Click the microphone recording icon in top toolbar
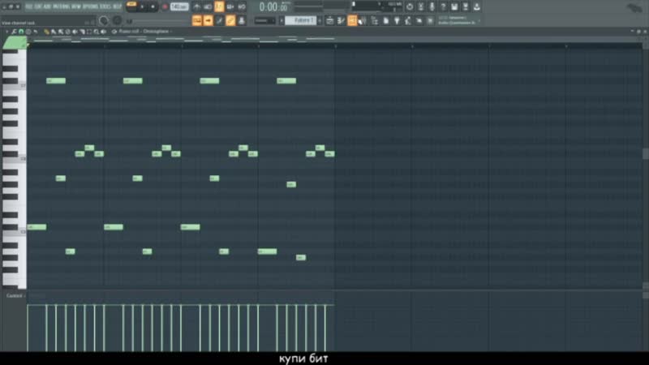The width and height of the screenshot is (649, 365). [x=432, y=6]
